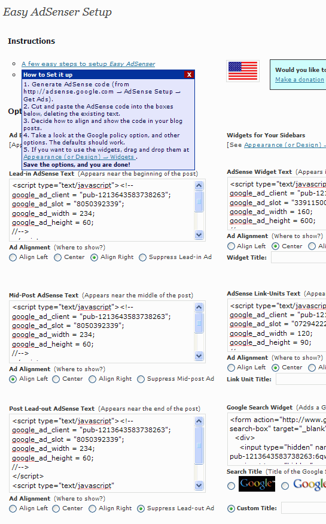
Task: Close the How to Set it up popup
Action: pyautogui.click(x=189, y=74)
